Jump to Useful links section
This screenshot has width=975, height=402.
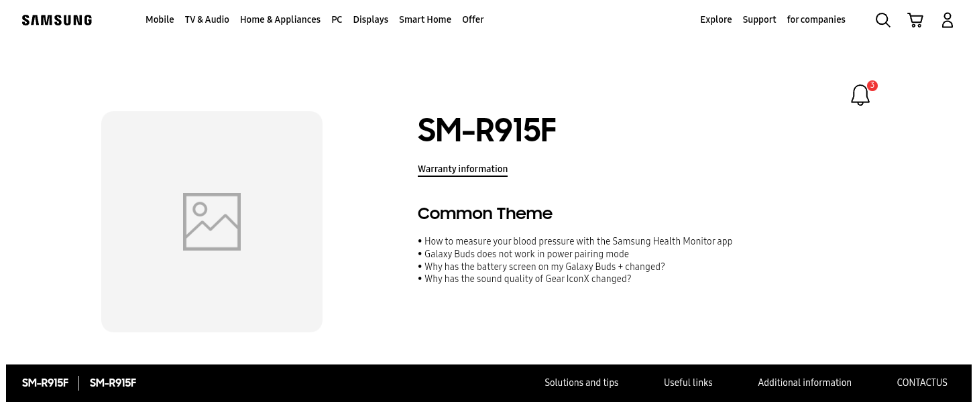click(688, 383)
